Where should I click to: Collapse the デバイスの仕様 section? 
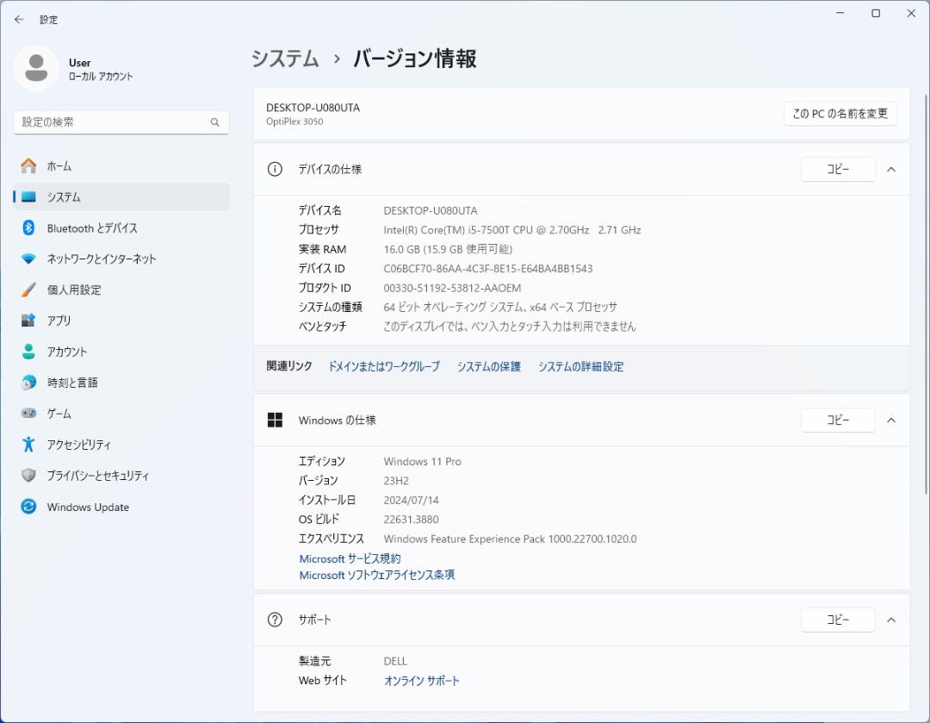[x=891, y=170]
